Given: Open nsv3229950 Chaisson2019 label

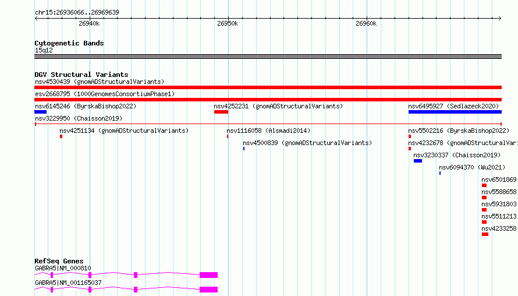Looking at the screenshot, I should click(79, 118).
